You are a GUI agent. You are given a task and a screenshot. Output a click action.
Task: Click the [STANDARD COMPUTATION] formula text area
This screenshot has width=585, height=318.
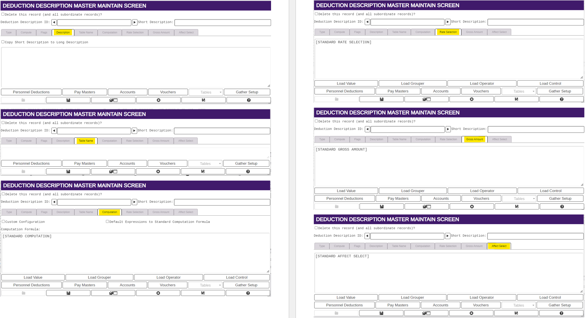click(136, 253)
